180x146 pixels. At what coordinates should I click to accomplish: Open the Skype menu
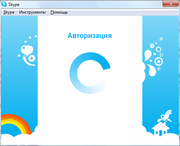(9, 12)
